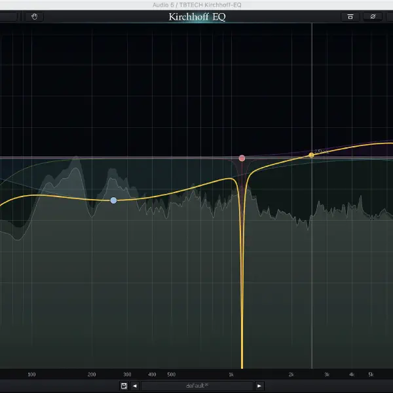The image size is (393, 393).
Task: Select the pink notch band node
Action: (x=242, y=158)
